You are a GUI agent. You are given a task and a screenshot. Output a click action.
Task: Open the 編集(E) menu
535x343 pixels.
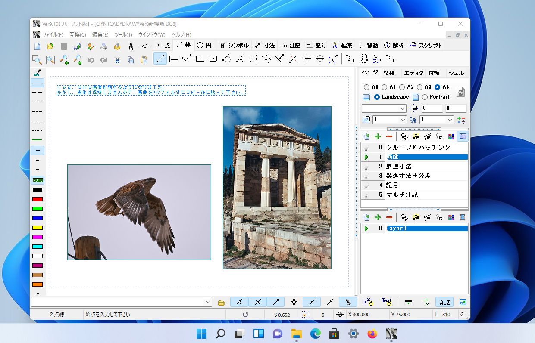point(100,34)
